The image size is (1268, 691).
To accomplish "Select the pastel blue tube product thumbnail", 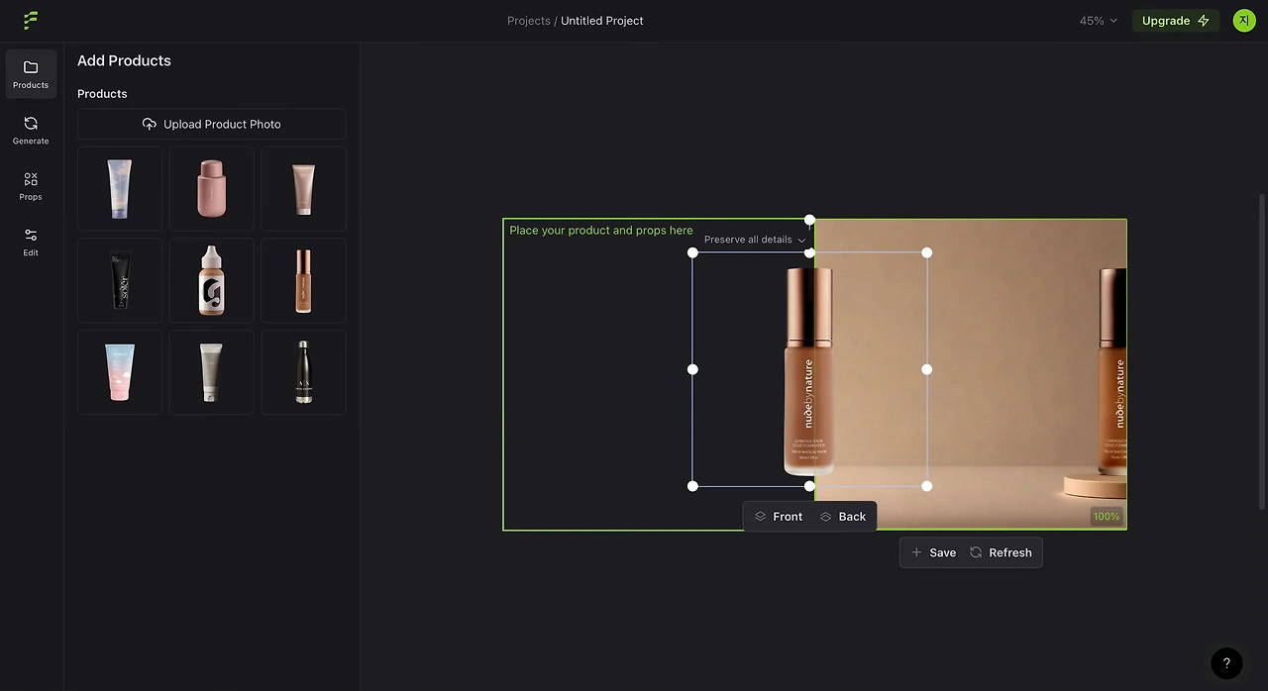I will click(x=120, y=189).
